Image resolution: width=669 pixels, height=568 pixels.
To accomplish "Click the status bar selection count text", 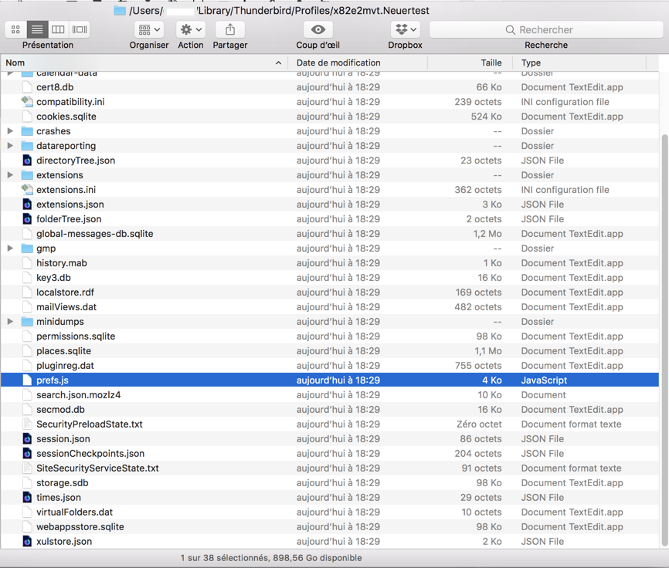I will [x=271, y=558].
